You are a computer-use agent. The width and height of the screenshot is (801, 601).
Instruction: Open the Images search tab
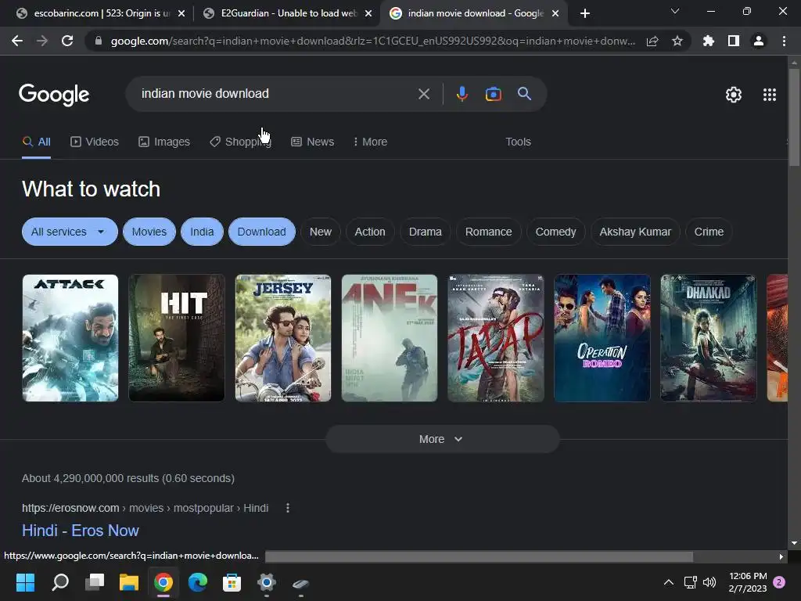164,142
